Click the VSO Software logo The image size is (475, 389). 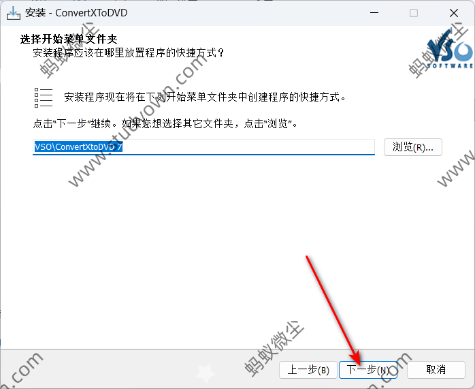point(450,50)
